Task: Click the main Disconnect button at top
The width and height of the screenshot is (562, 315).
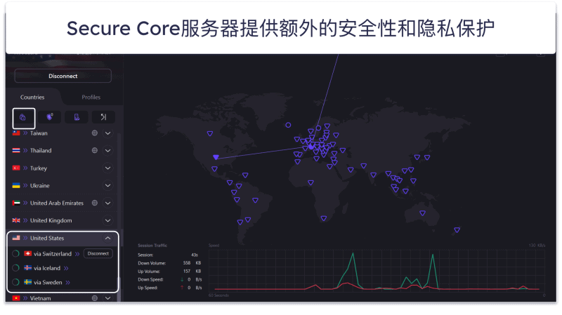Action: pos(63,76)
